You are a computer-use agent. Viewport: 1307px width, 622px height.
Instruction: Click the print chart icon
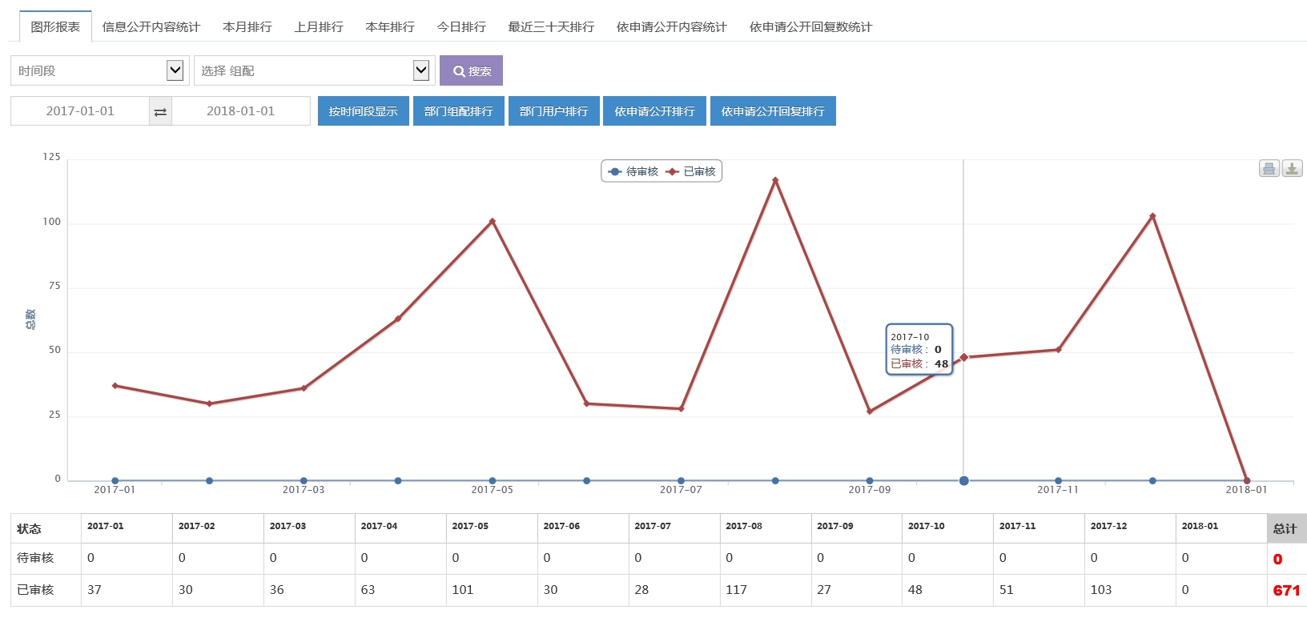(1269, 168)
